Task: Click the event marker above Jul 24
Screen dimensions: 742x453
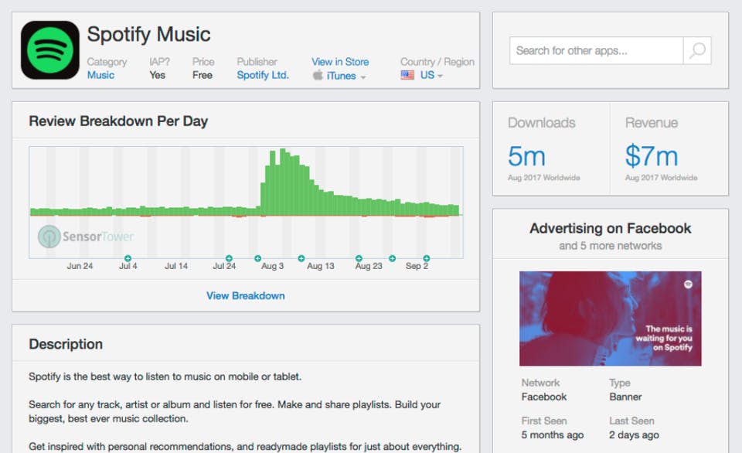Action: tap(229, 258)
